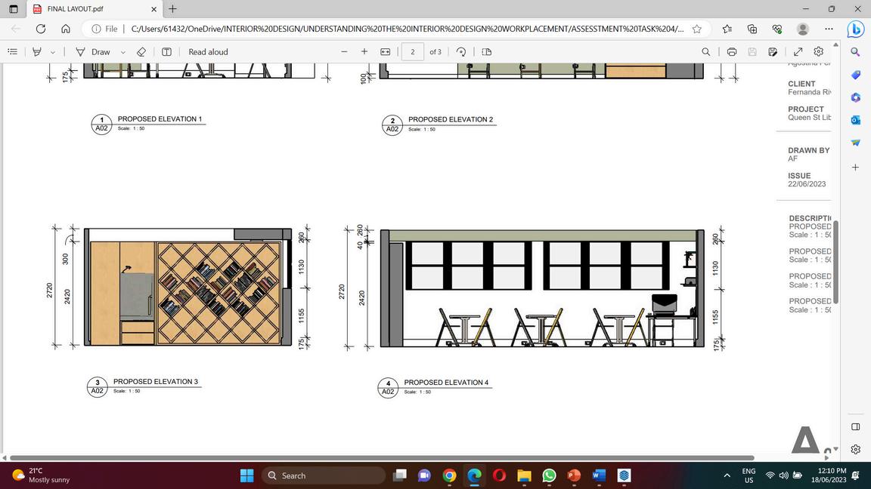The height and width of the screenshot is (489, 871).
Task: Click the taskbar Search box
Action: [324, 475]
